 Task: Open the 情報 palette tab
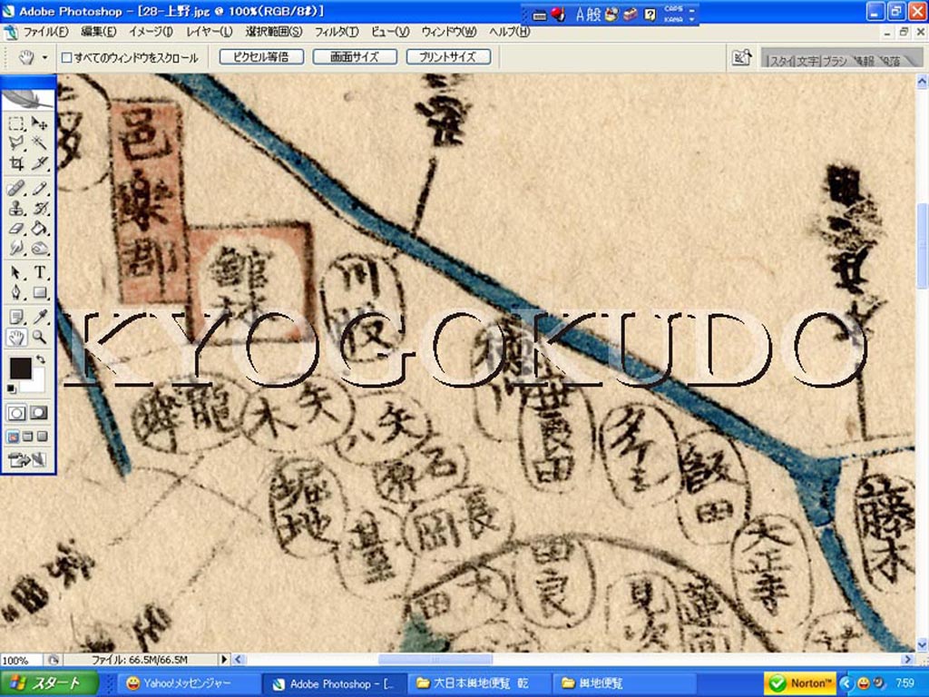pos(864,61)
